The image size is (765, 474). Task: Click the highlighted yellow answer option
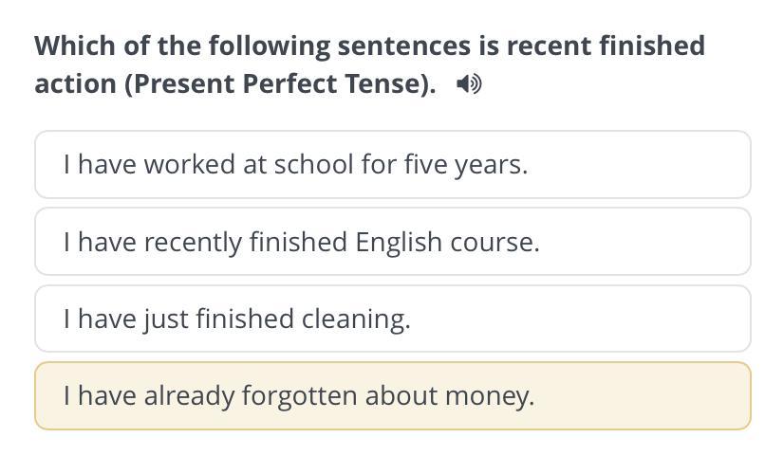(392, 395)
